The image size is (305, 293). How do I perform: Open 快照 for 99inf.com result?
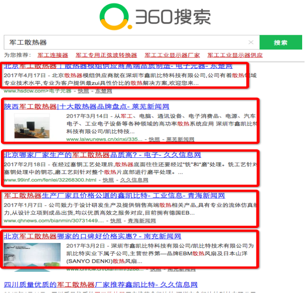pyautogui.click(x=108, y=180)
